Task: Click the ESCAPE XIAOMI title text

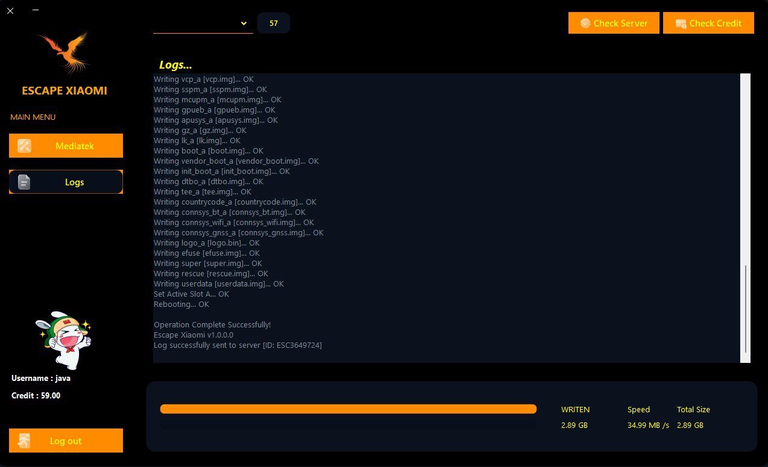Action: tap(65, 91)
